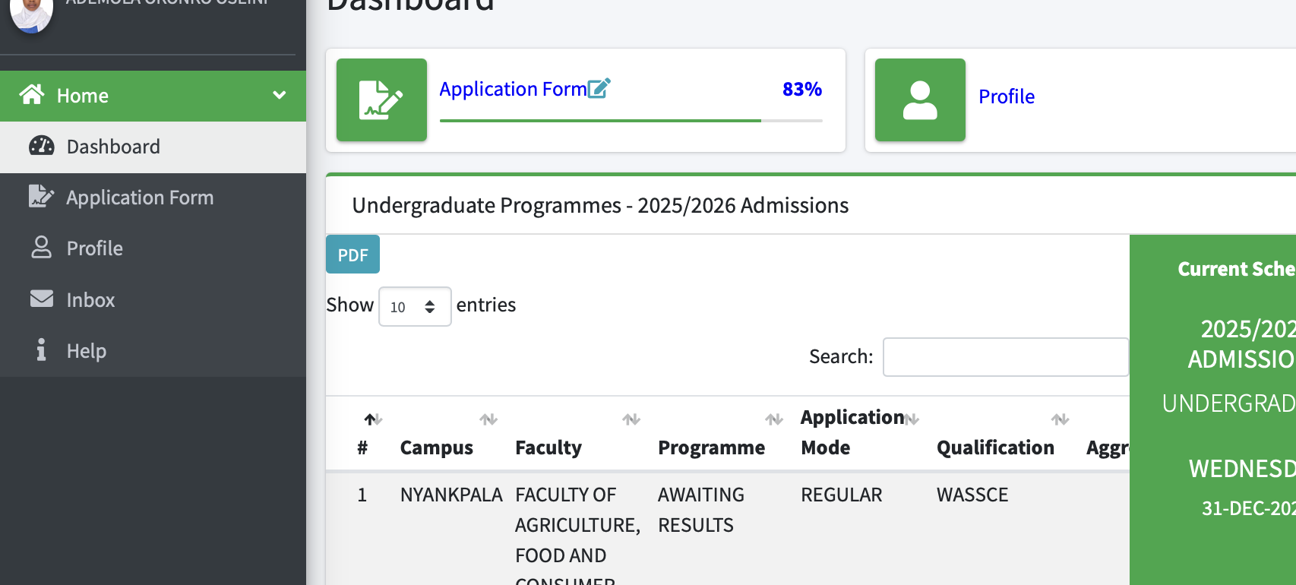Open Application Form from sidebar menu
Image resolution: width=1296 pixels, height=585 pixels.
coord(140,198)
